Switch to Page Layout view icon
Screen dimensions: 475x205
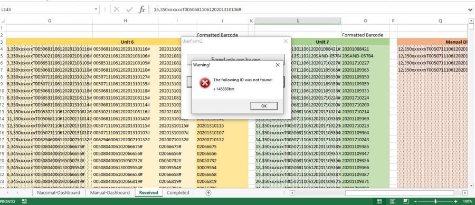[x=393, y=201]
